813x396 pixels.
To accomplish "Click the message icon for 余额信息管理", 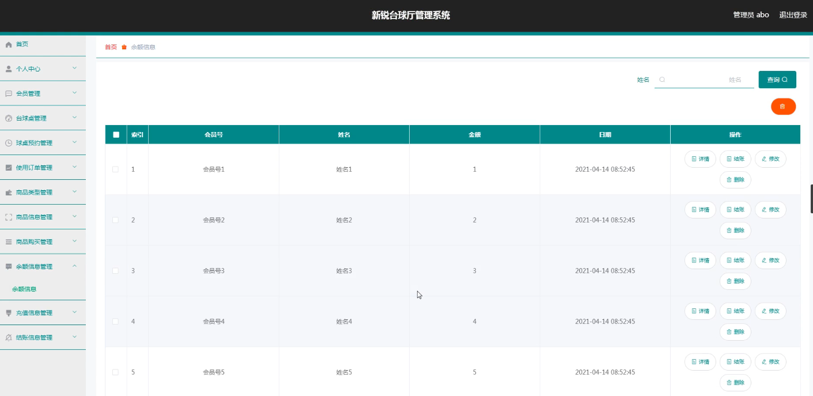I will [9, 267].
